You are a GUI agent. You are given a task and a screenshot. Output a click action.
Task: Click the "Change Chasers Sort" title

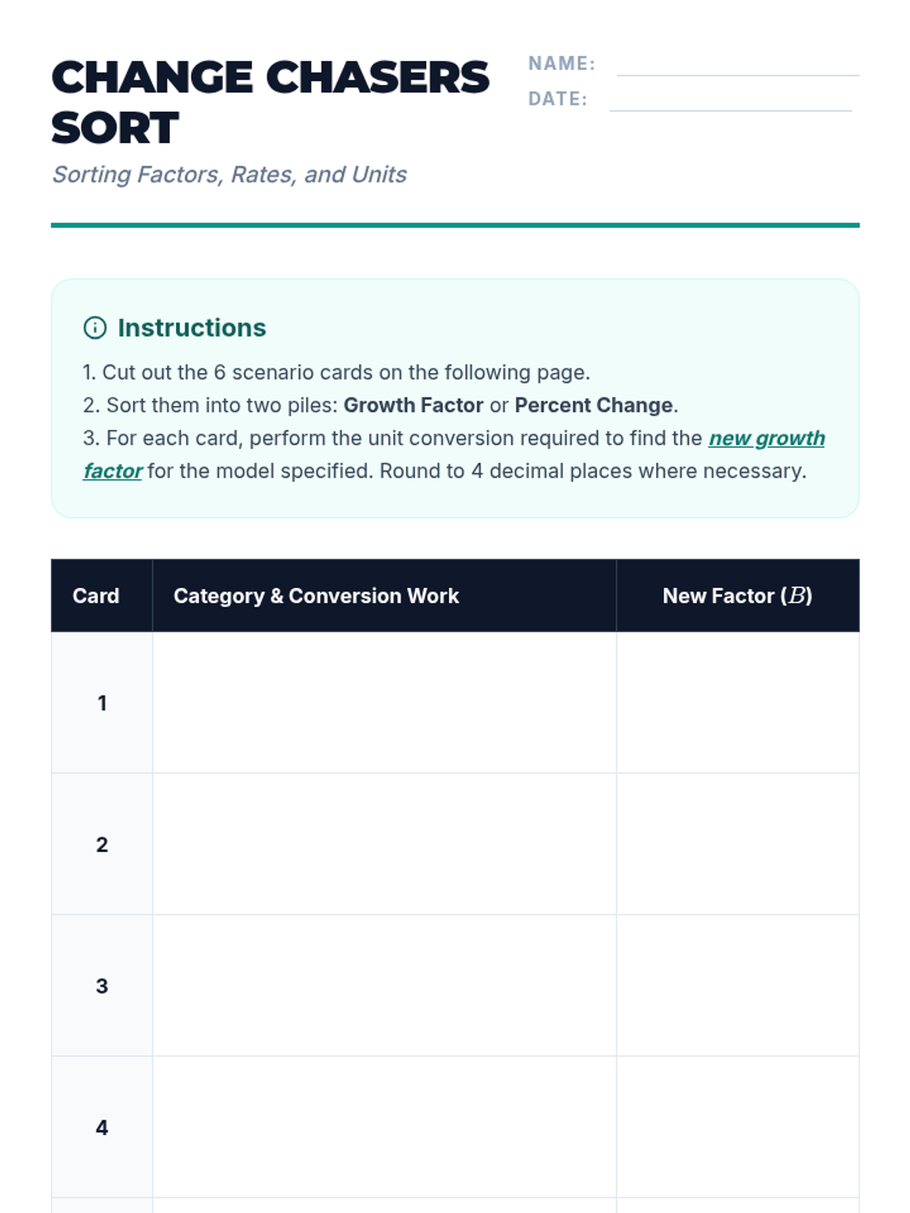click(270, 102)
